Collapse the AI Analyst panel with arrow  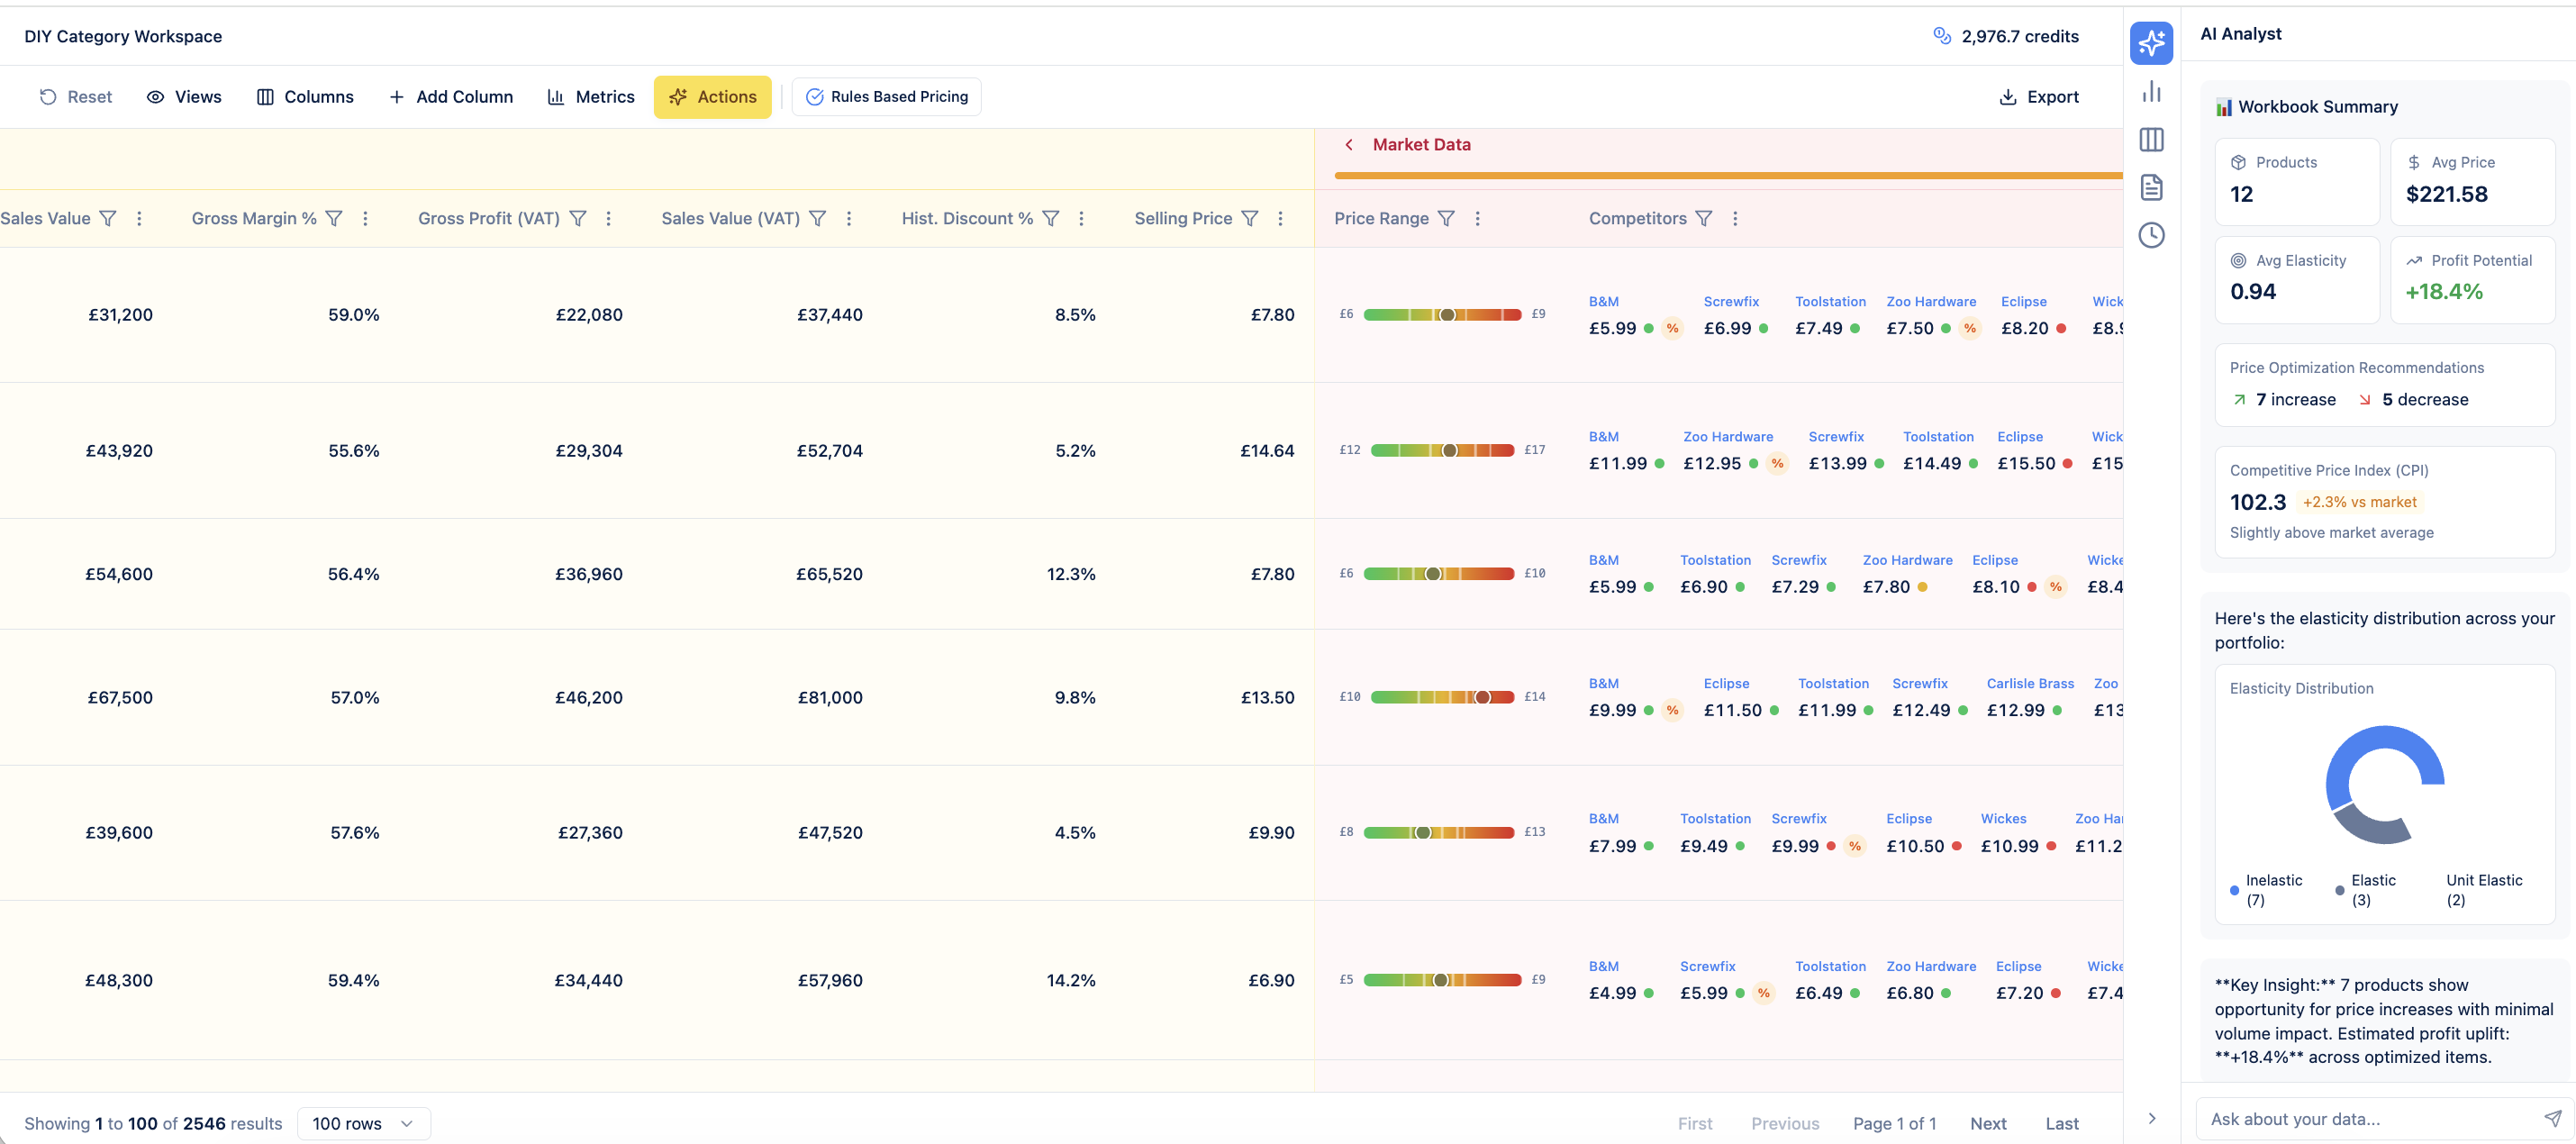click(2151, 1118)
